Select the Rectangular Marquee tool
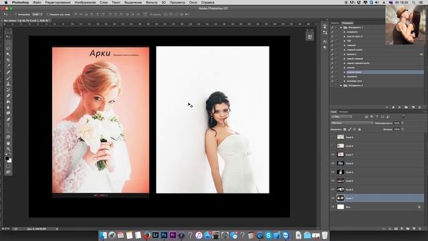The height and width of the screenshot is (241, 428). [8, 43]
